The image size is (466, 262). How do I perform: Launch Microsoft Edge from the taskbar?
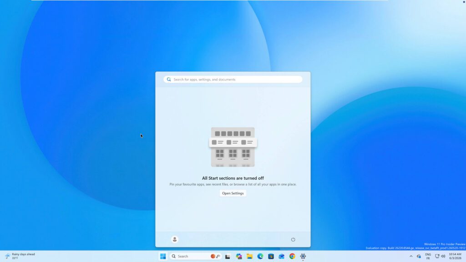coord(260,257)
